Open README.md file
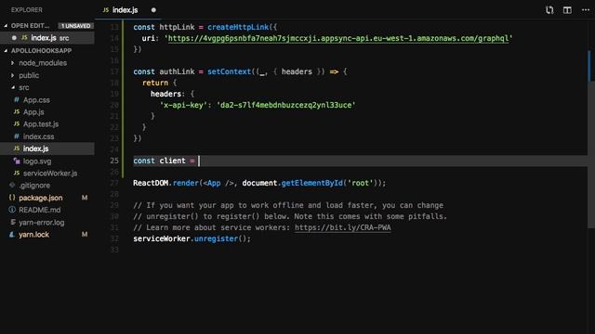 click(x=39, y=211)
